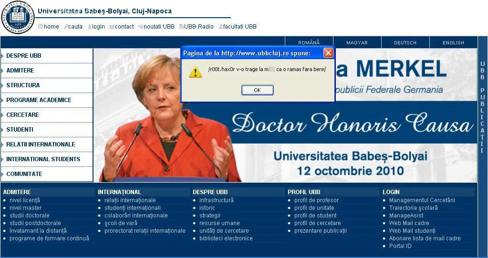Click the cauta search icon
This screenshot has height=258, width=488.
(66, 27)
